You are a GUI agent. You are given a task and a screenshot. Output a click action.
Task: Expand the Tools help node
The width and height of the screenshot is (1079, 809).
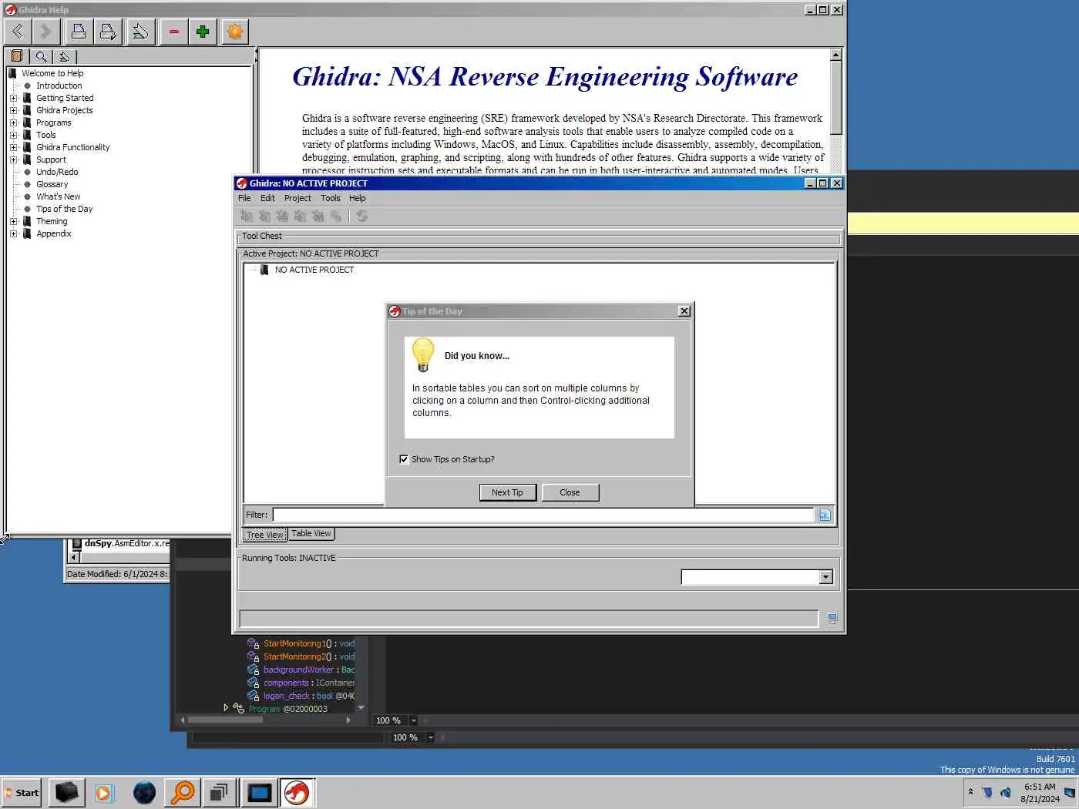(13, 135)
